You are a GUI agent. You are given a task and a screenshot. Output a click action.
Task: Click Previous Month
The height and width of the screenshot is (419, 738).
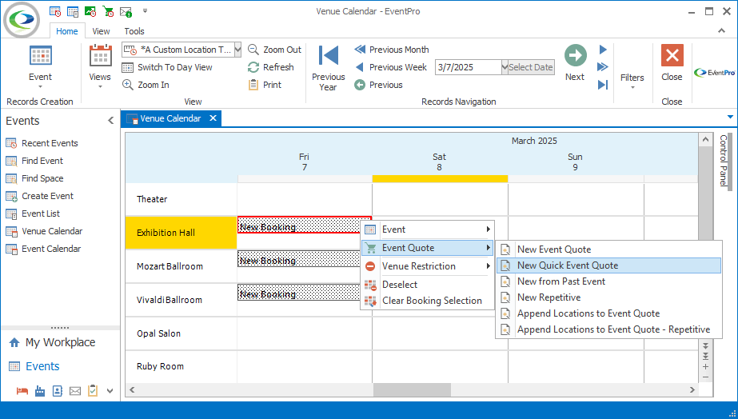392,50
